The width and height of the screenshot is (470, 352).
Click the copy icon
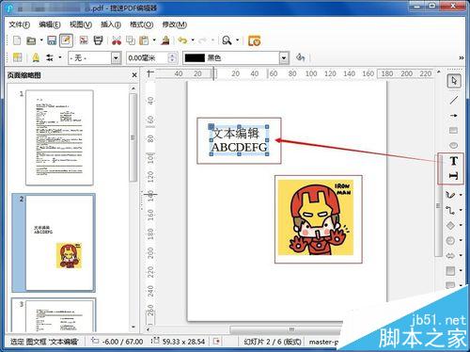coord(131,40)
